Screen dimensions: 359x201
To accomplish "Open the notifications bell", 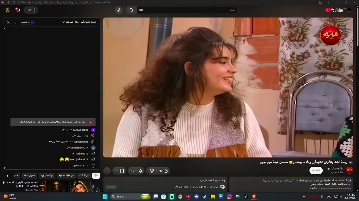I will [18, 10].
